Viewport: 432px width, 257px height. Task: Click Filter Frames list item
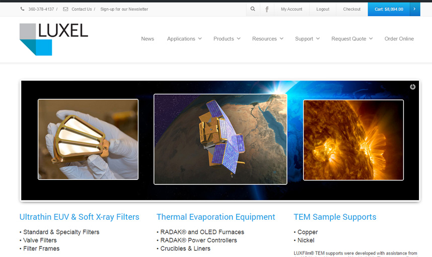tap(41, 249)
